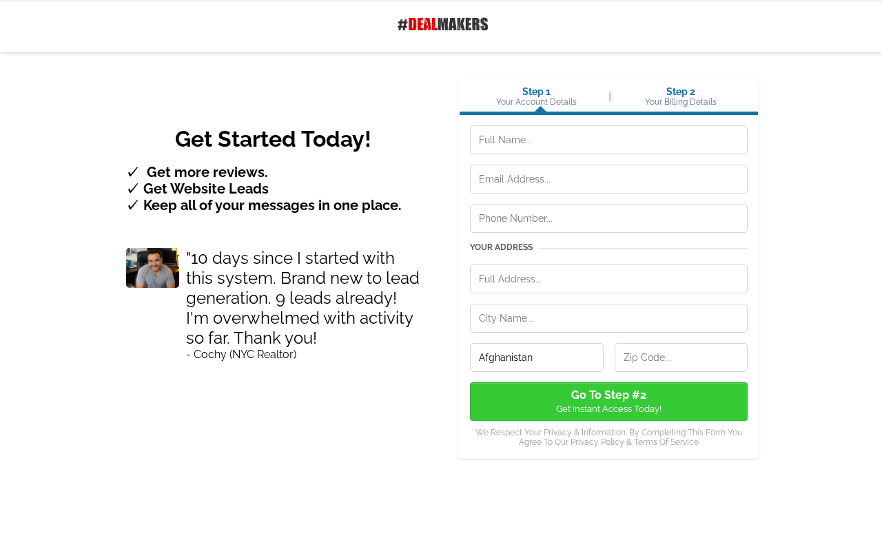Click the Cochy (NYC Realtor) attribution
The height and width of the screenshot is (551, 882).
click(241, 355)
